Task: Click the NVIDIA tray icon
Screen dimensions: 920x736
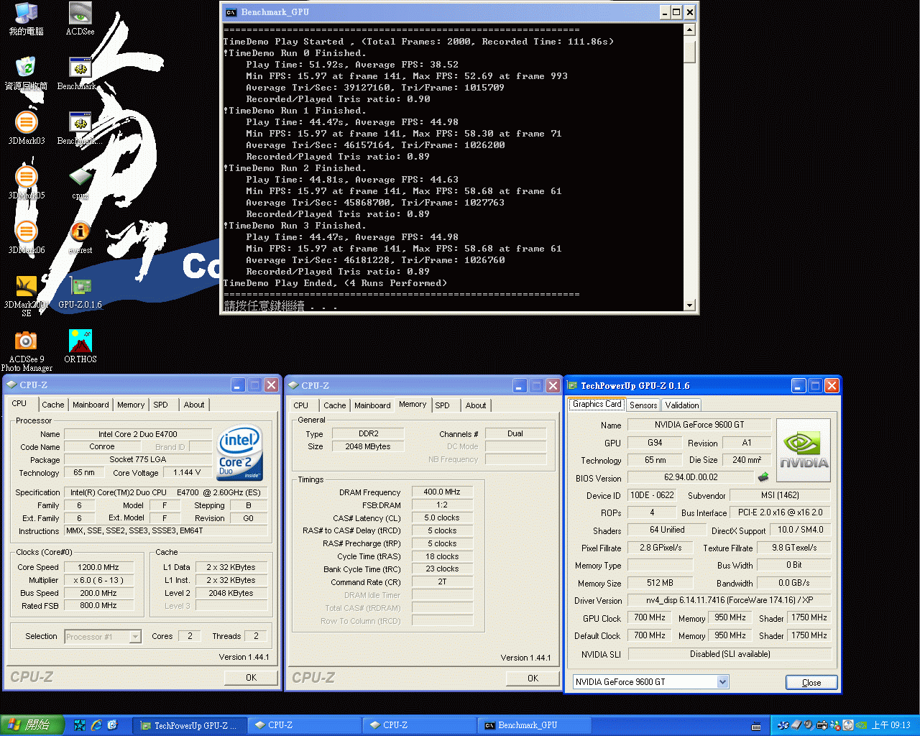Action: coord(861,725)
